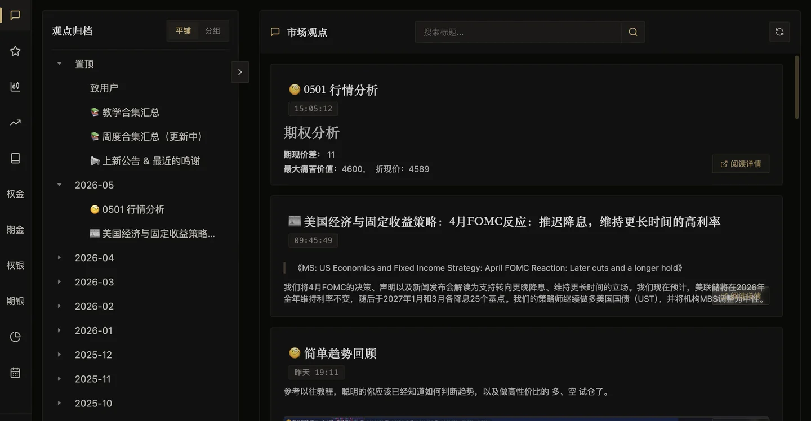This screenshot has width=811, height=421.
Task: Open 权金 in the sidebar
Action: 15,194
